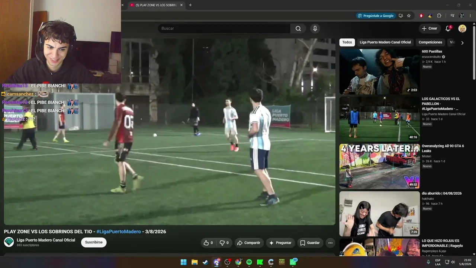Open the Los Galacticos vs El Pabellon thumbnail
This screenshot has height=268, width=476.
pyautogui.click(x=379, y=119)
